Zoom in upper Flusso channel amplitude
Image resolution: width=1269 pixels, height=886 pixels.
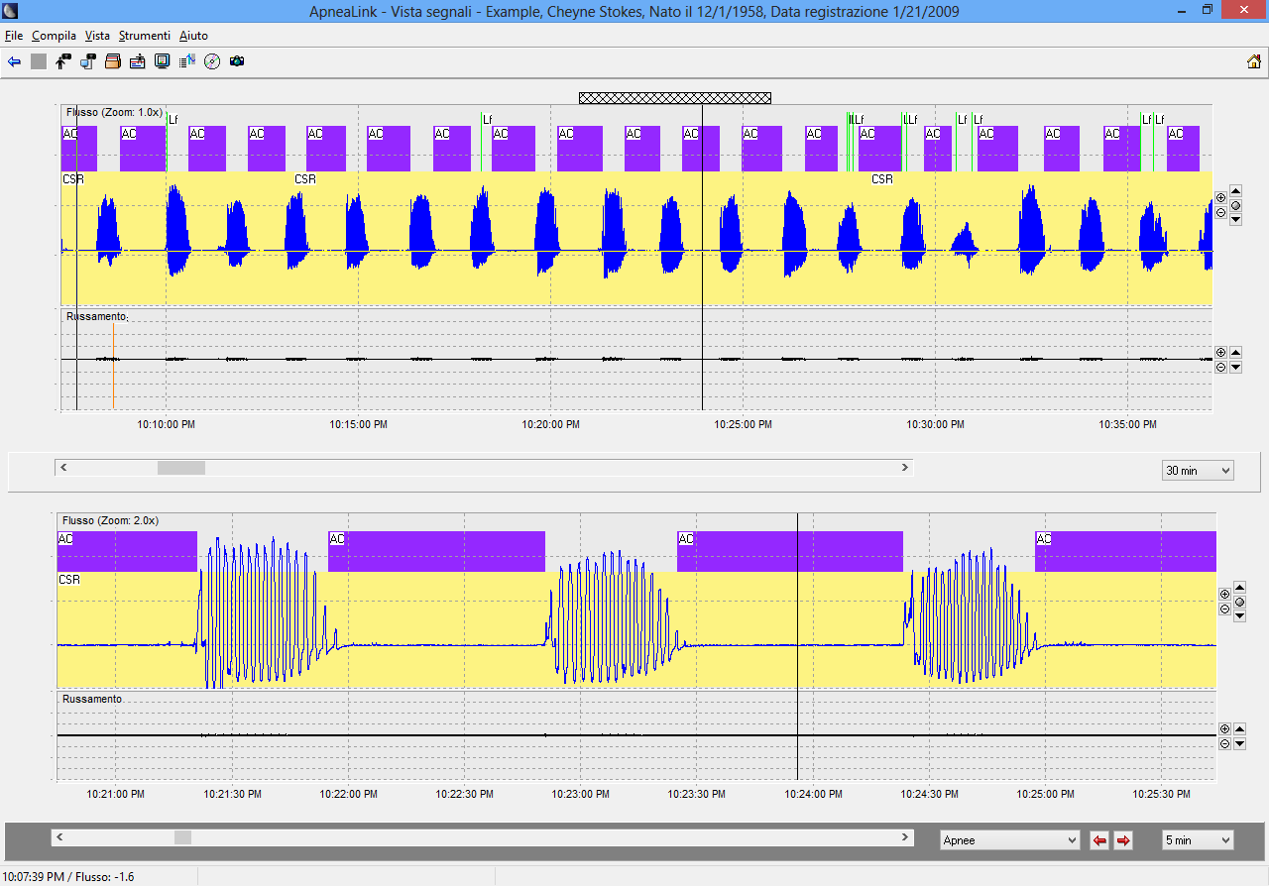point(1220,197)
